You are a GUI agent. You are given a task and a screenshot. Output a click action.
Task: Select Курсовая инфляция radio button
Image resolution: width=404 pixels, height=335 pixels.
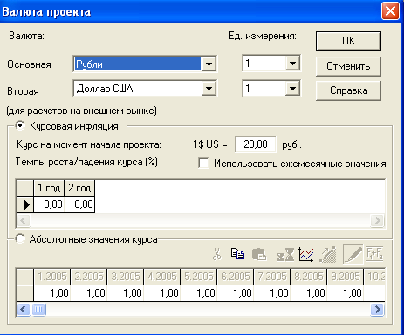20,125
